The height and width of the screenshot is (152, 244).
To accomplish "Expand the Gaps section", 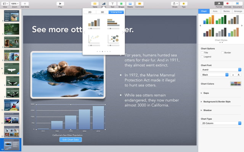I will coord(202,93).
